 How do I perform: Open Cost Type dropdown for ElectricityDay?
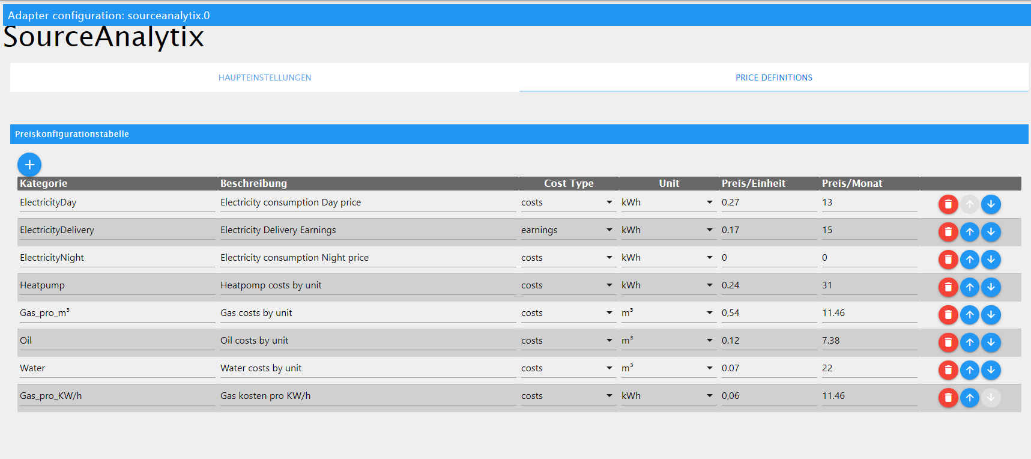[x=568, y=202]
